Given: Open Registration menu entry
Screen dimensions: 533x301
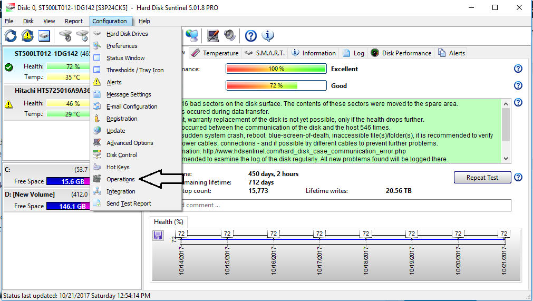Looking at the screenshot, I should tap(136, 119).
